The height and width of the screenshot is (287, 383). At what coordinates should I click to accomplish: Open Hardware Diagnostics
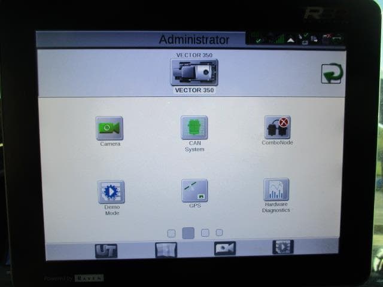276,190
